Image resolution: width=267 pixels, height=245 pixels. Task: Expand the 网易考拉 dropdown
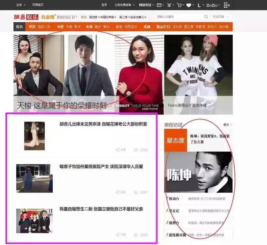coord(146,5)
